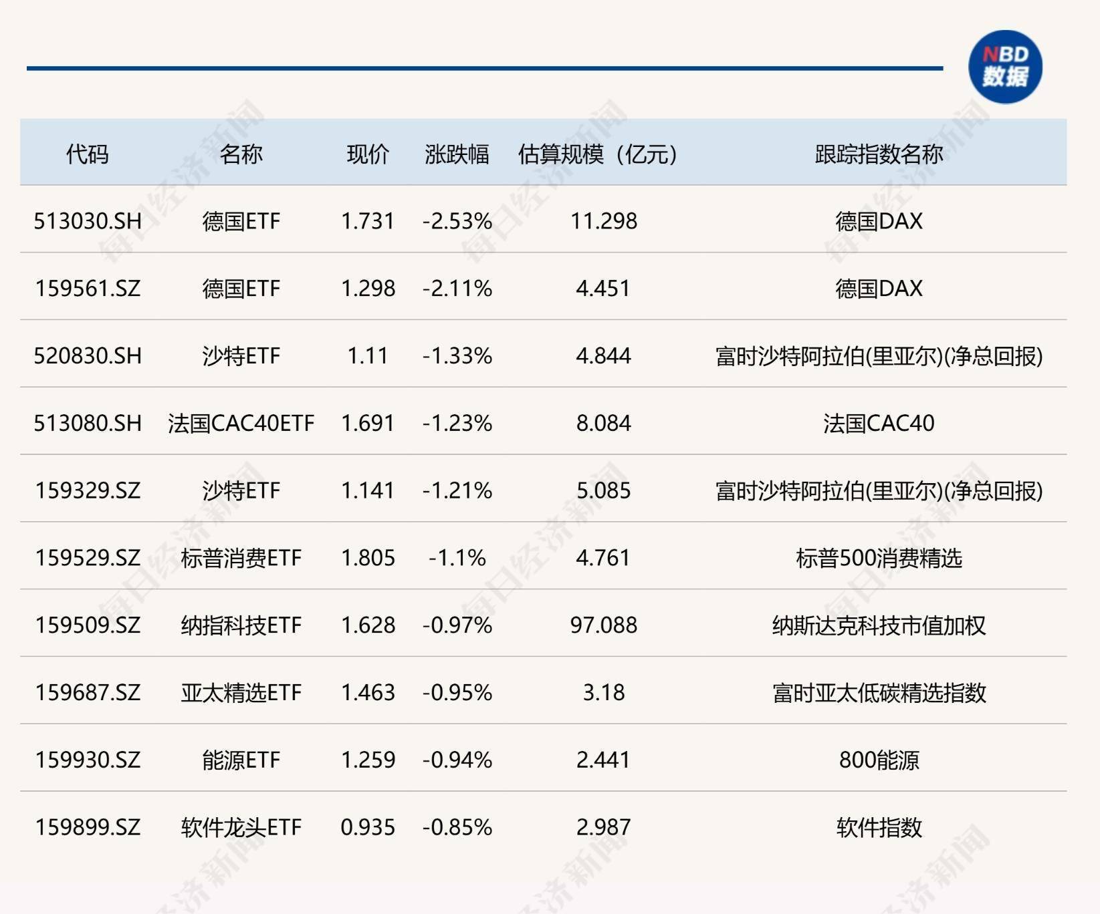Select ETF code 159561.SZ
Image resolution: width=1100 pixels, height=914 pixels.
(x=88, y=289)
